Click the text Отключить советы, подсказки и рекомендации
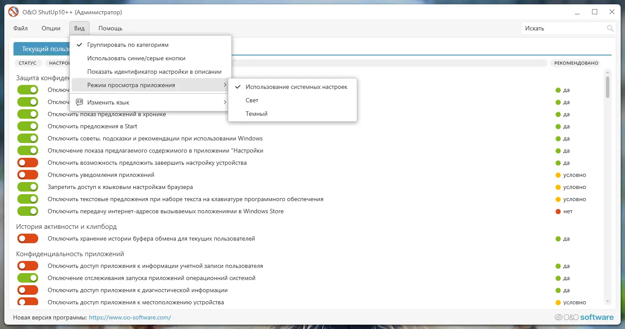The height and width of the screenshot is (329, 625). pyautogui.click(x=155, y=139)
